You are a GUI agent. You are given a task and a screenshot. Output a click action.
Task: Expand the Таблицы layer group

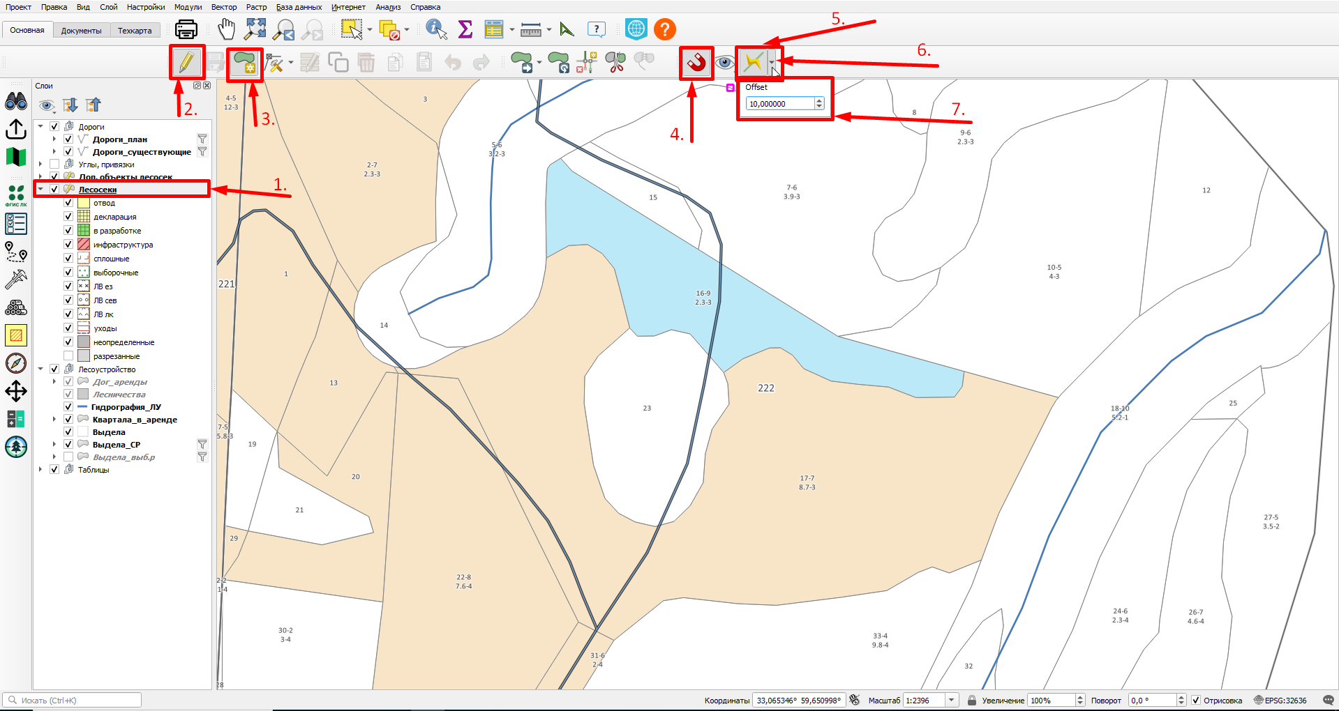(40, 470)
